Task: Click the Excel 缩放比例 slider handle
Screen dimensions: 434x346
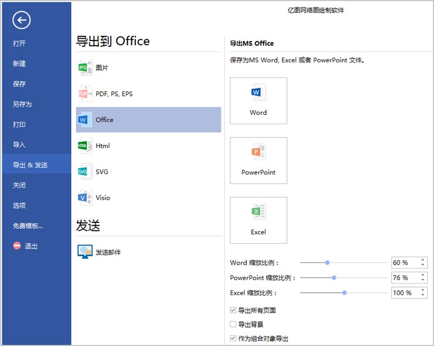Action: [344, 293]
